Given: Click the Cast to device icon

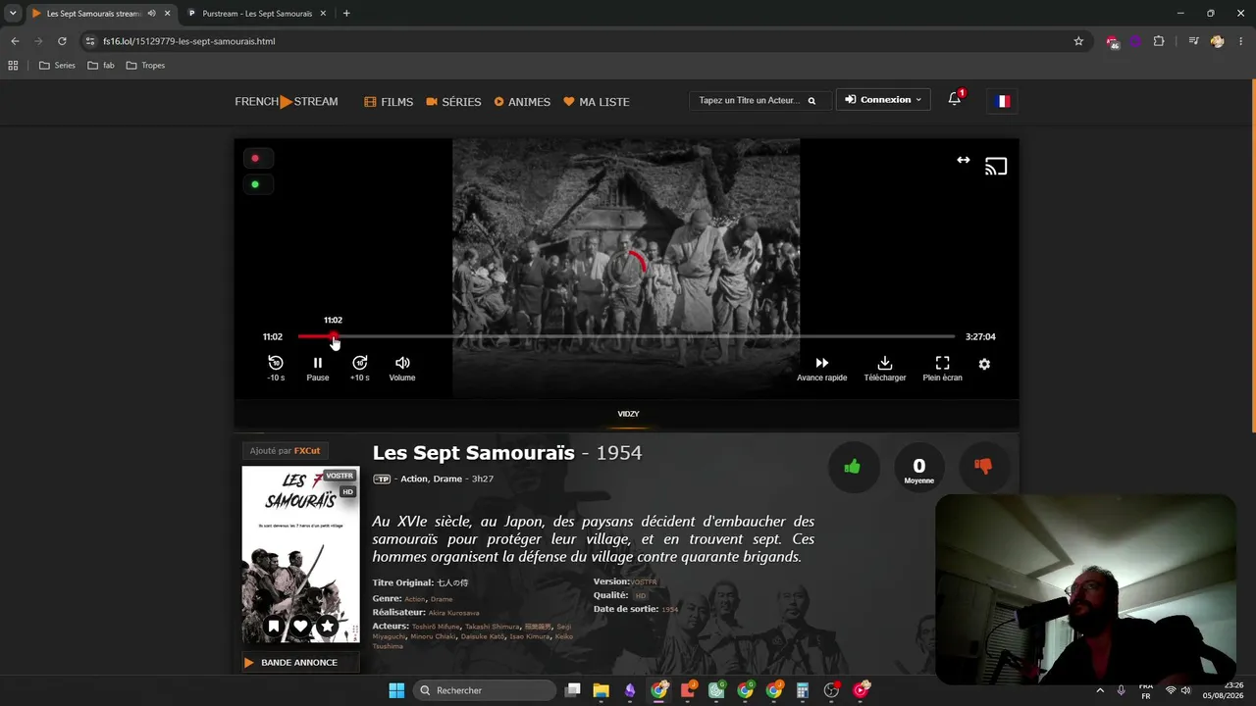Looking at the screenshot, I should (x=996, y=167).
